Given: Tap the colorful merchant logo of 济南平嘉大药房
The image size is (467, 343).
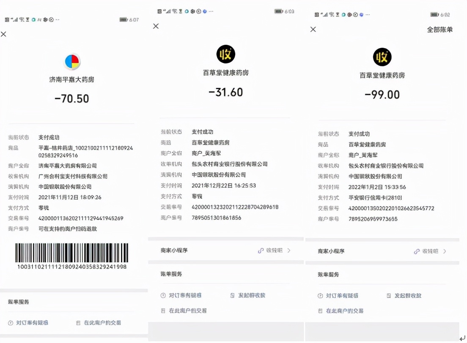Looking at the screenshot, I should (x=72, y=62).
